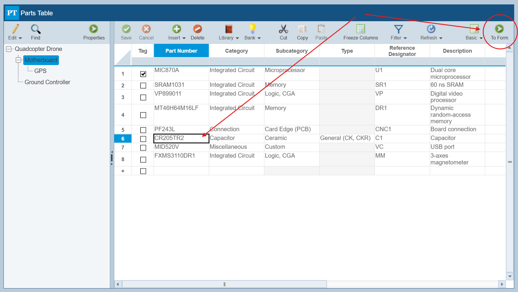This screenshot has width=518, height=292.
Task: Tag the CR205TR2 capacitor row
Action: pyautogui.click(x=143, y=139)
